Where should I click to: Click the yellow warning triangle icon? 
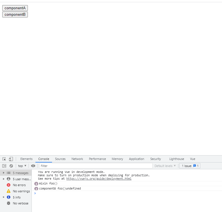(x=8, y=191)
